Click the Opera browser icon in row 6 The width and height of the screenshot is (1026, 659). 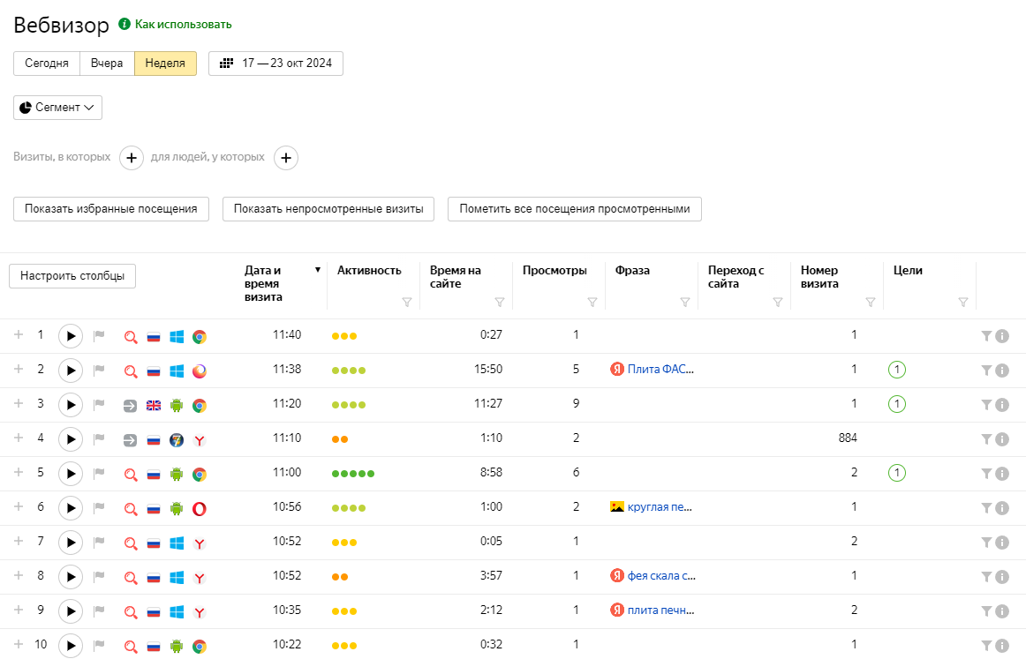(200, 507)
